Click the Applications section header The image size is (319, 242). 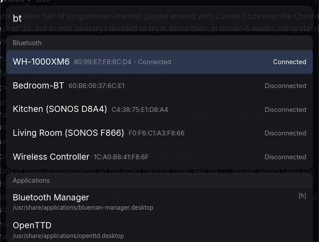click(31, 181)
